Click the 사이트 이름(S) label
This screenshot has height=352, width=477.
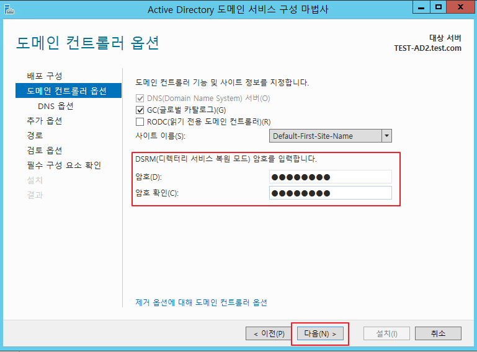click(x=160, y=136)
